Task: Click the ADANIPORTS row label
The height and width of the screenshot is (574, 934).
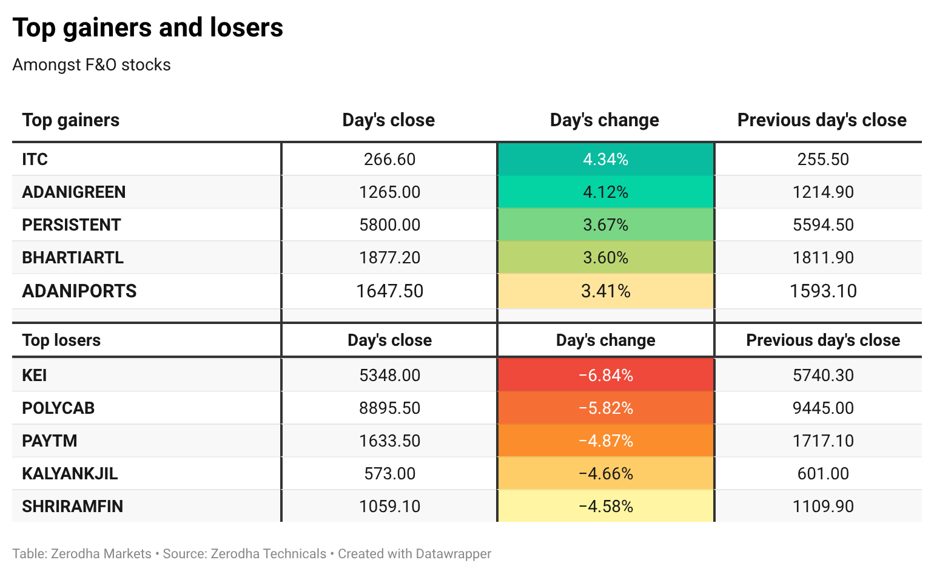Action: pyautogui.click(x=79, y=291)
